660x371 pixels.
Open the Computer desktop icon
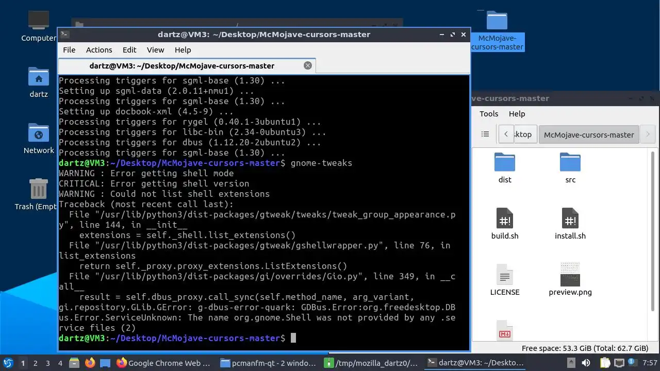coord(39,26)
